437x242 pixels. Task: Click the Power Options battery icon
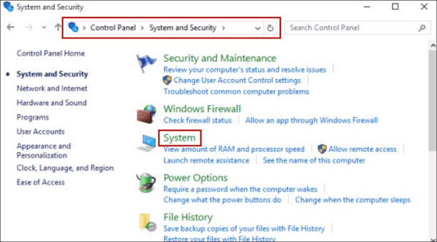146,182
